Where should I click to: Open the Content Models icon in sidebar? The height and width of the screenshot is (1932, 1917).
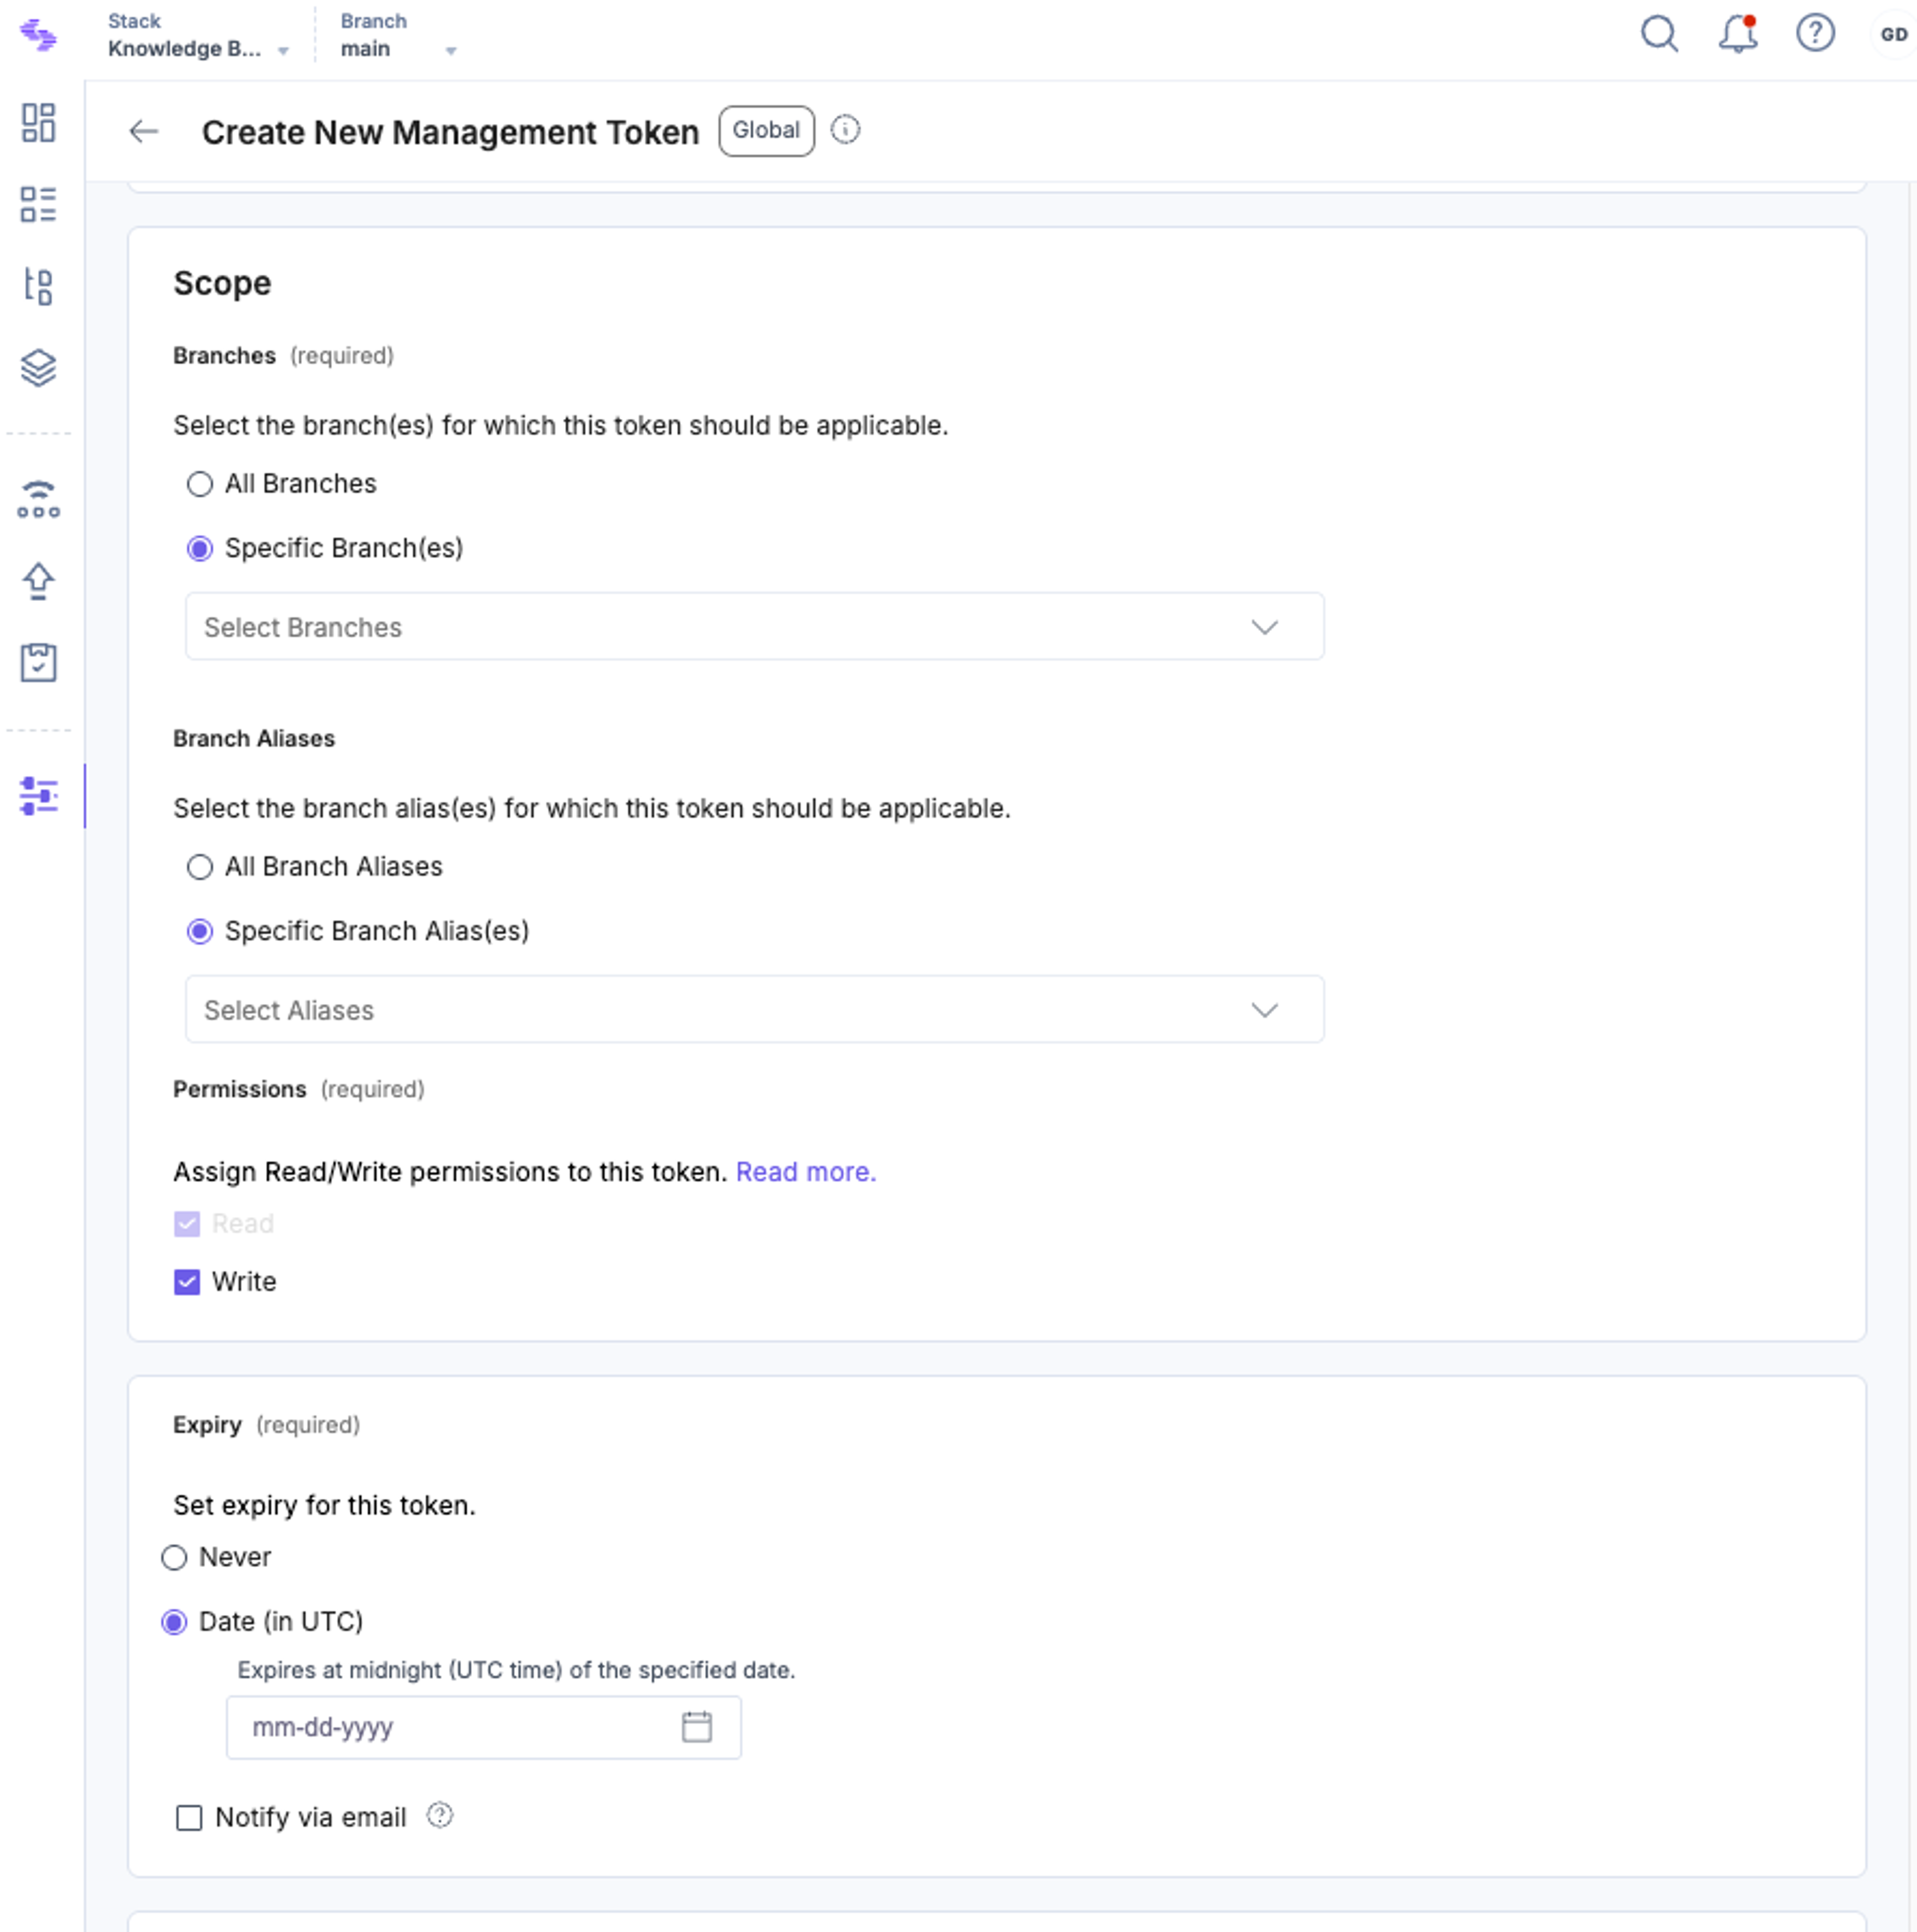point(38,286)
